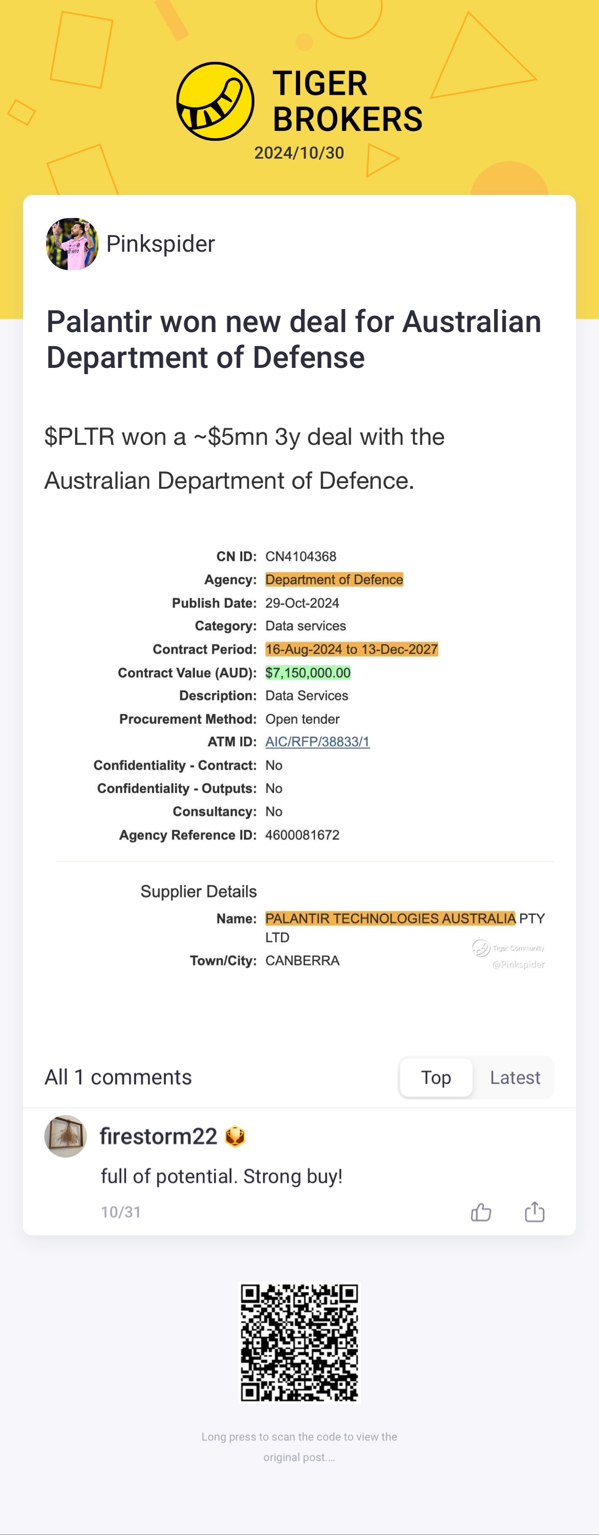Click the highlighted contract value $7,150,000.00
The height and width of the screenshot is (1535, 599).
(308, 673)
